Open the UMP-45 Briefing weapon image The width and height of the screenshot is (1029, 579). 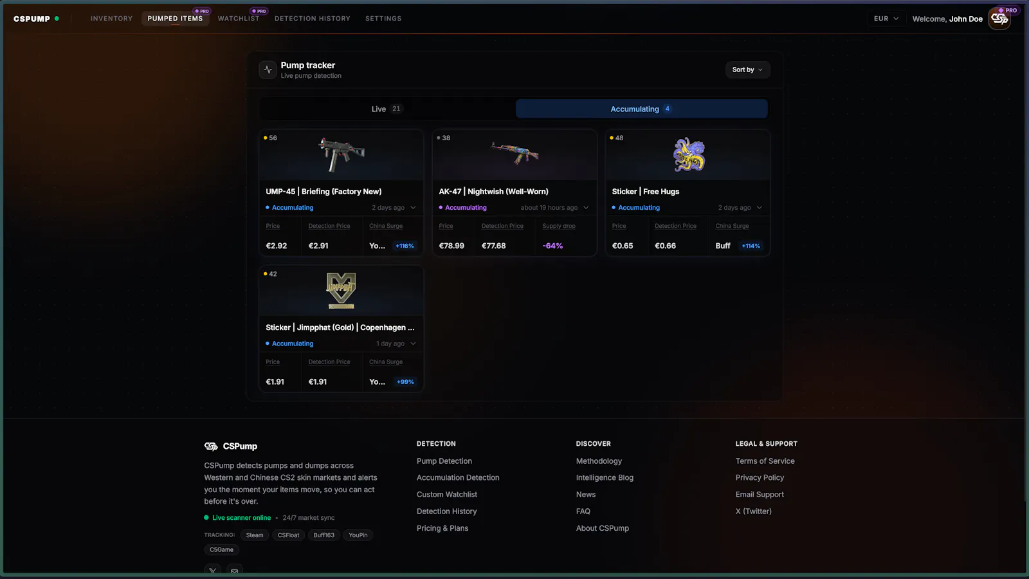[341, 154]
